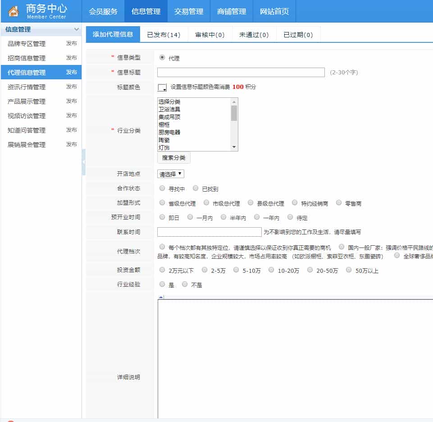The height and width of the screenshot is (422, 433).
Task: Go to the 未通过(0) tab
Action: (x=254, y=35)
